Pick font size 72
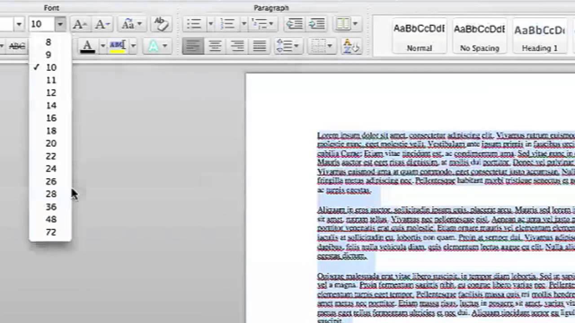The width and height of the screenshot is (575, 323). 50,232
